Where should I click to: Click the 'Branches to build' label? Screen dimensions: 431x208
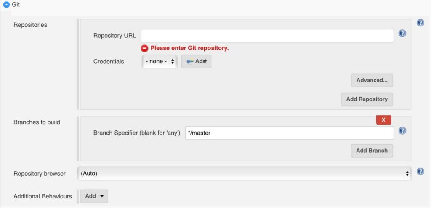[x=37, y=122]
